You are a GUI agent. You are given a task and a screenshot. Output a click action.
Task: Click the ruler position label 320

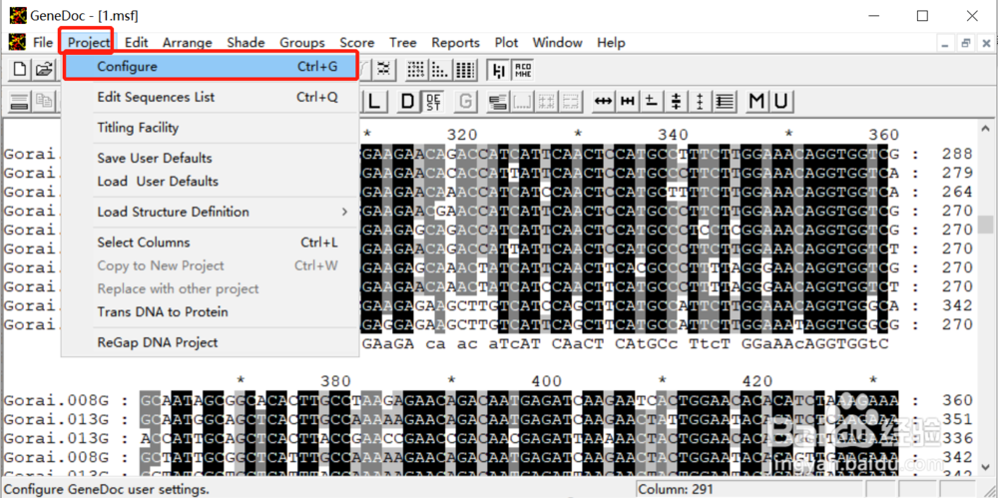point(462,135)
